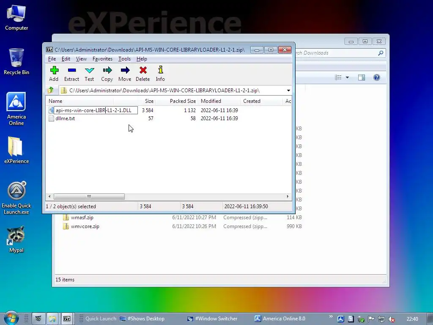
Task: Go up one folder level arrow
Action: (x=51, y=91)
